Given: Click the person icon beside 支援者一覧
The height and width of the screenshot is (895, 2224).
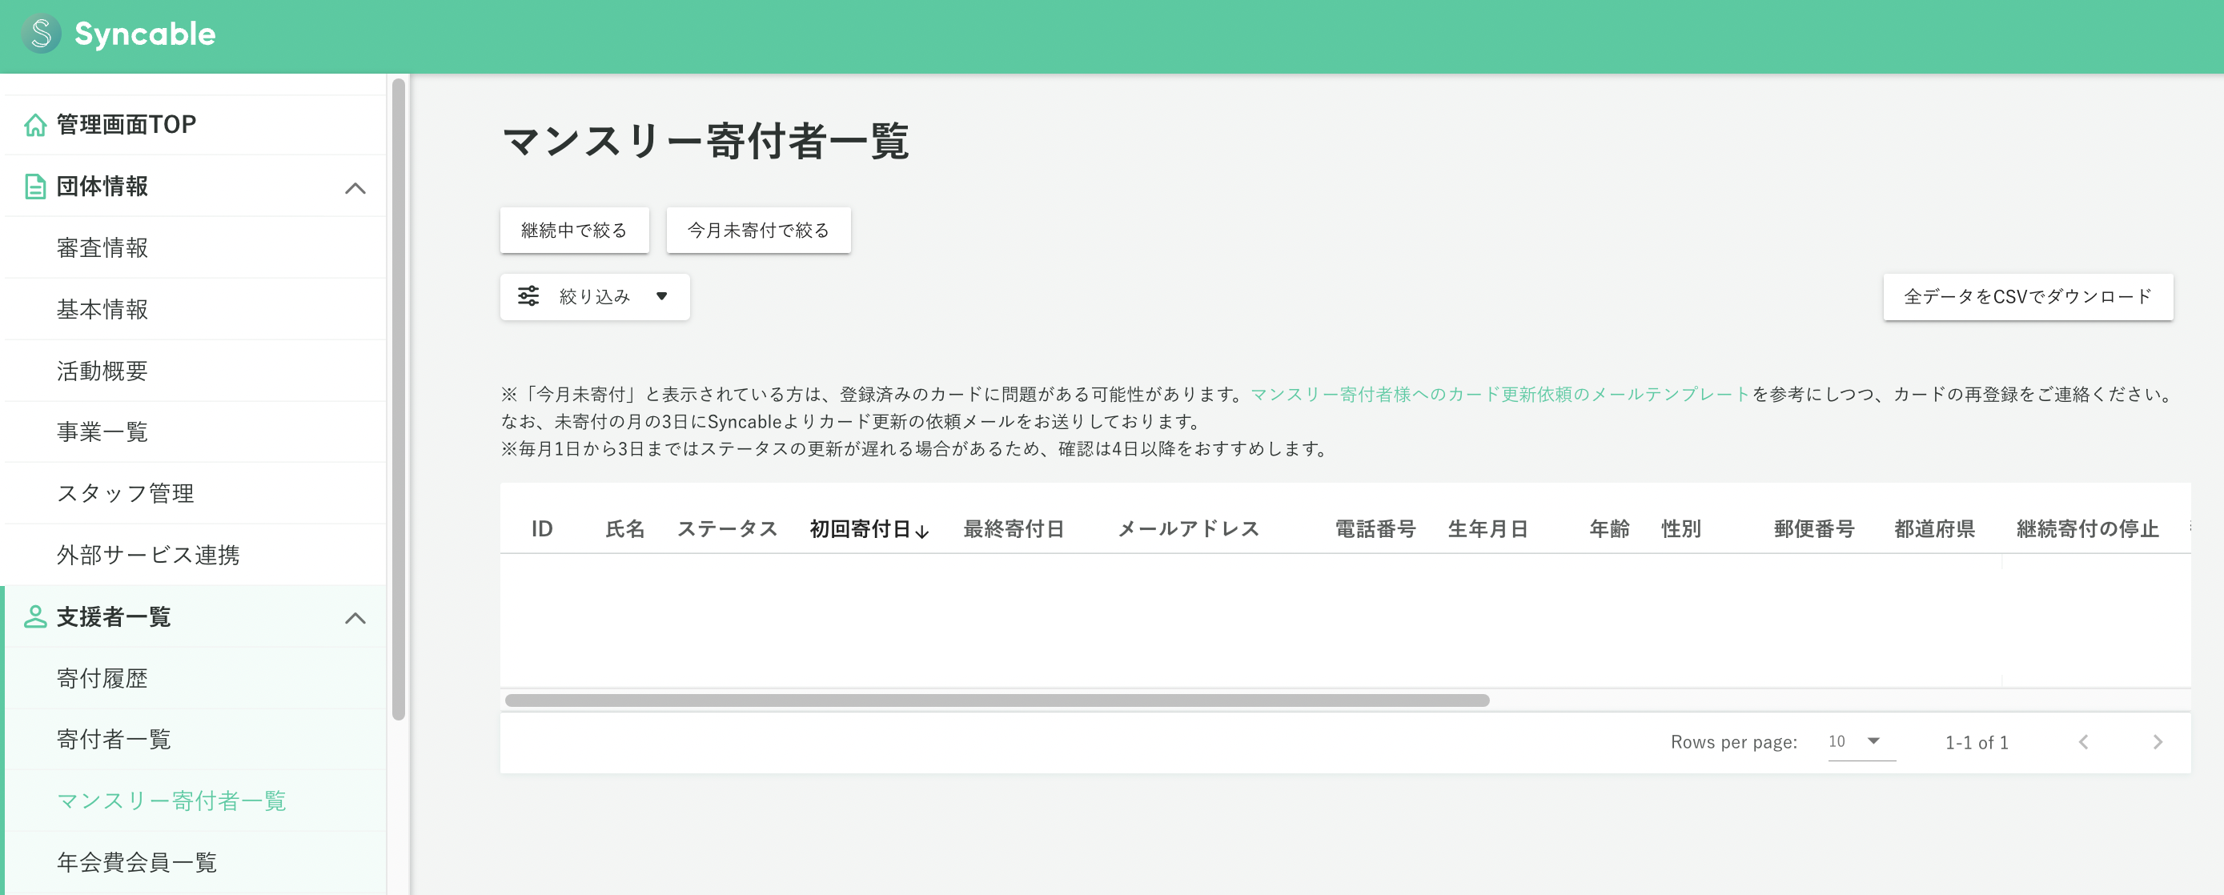Looking at the screenshot, I should pyautogui.click(x=34, y=617).
